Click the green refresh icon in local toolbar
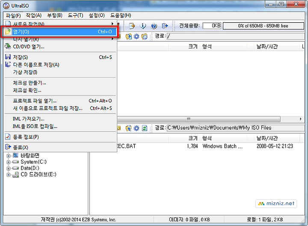Image resolution: width=308 pixels, height=226 pixels. (145, 128)
